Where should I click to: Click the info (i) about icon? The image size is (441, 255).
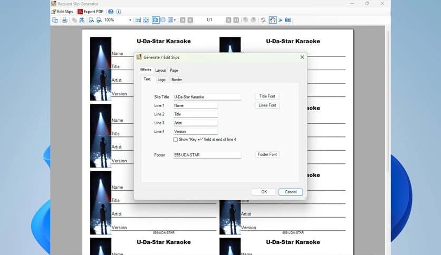point(118,12)
